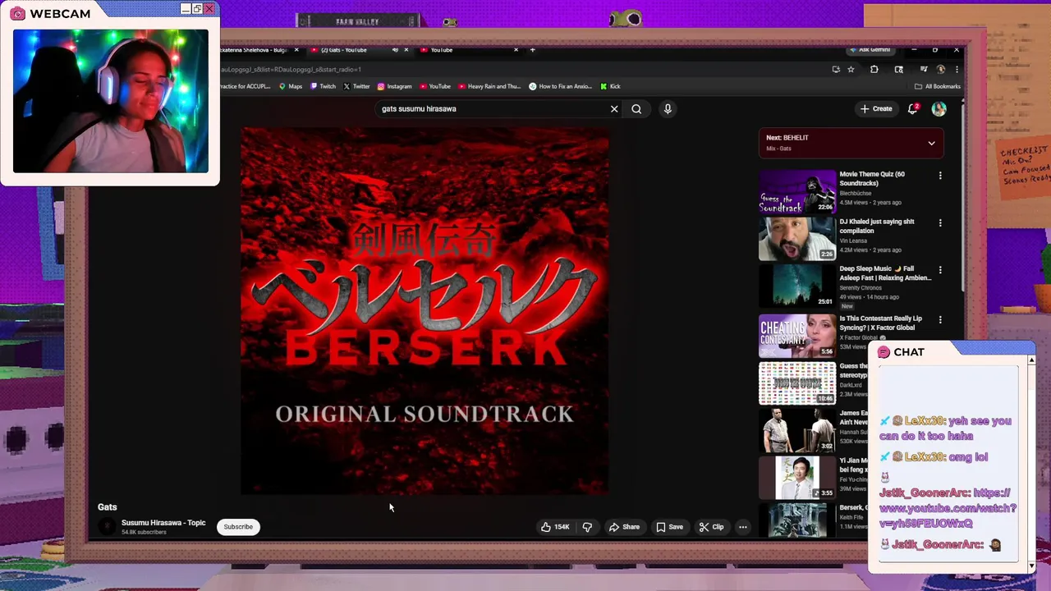Image resolution: width=1051 pixels, height=591 pixels.
Task: Click the browser address bar URL
Action: (291, 70)
